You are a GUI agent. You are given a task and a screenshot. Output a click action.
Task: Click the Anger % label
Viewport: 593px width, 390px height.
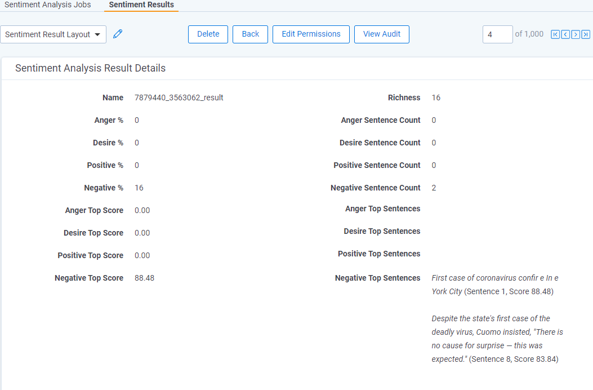pyautogui.click(x=109, y=121)
